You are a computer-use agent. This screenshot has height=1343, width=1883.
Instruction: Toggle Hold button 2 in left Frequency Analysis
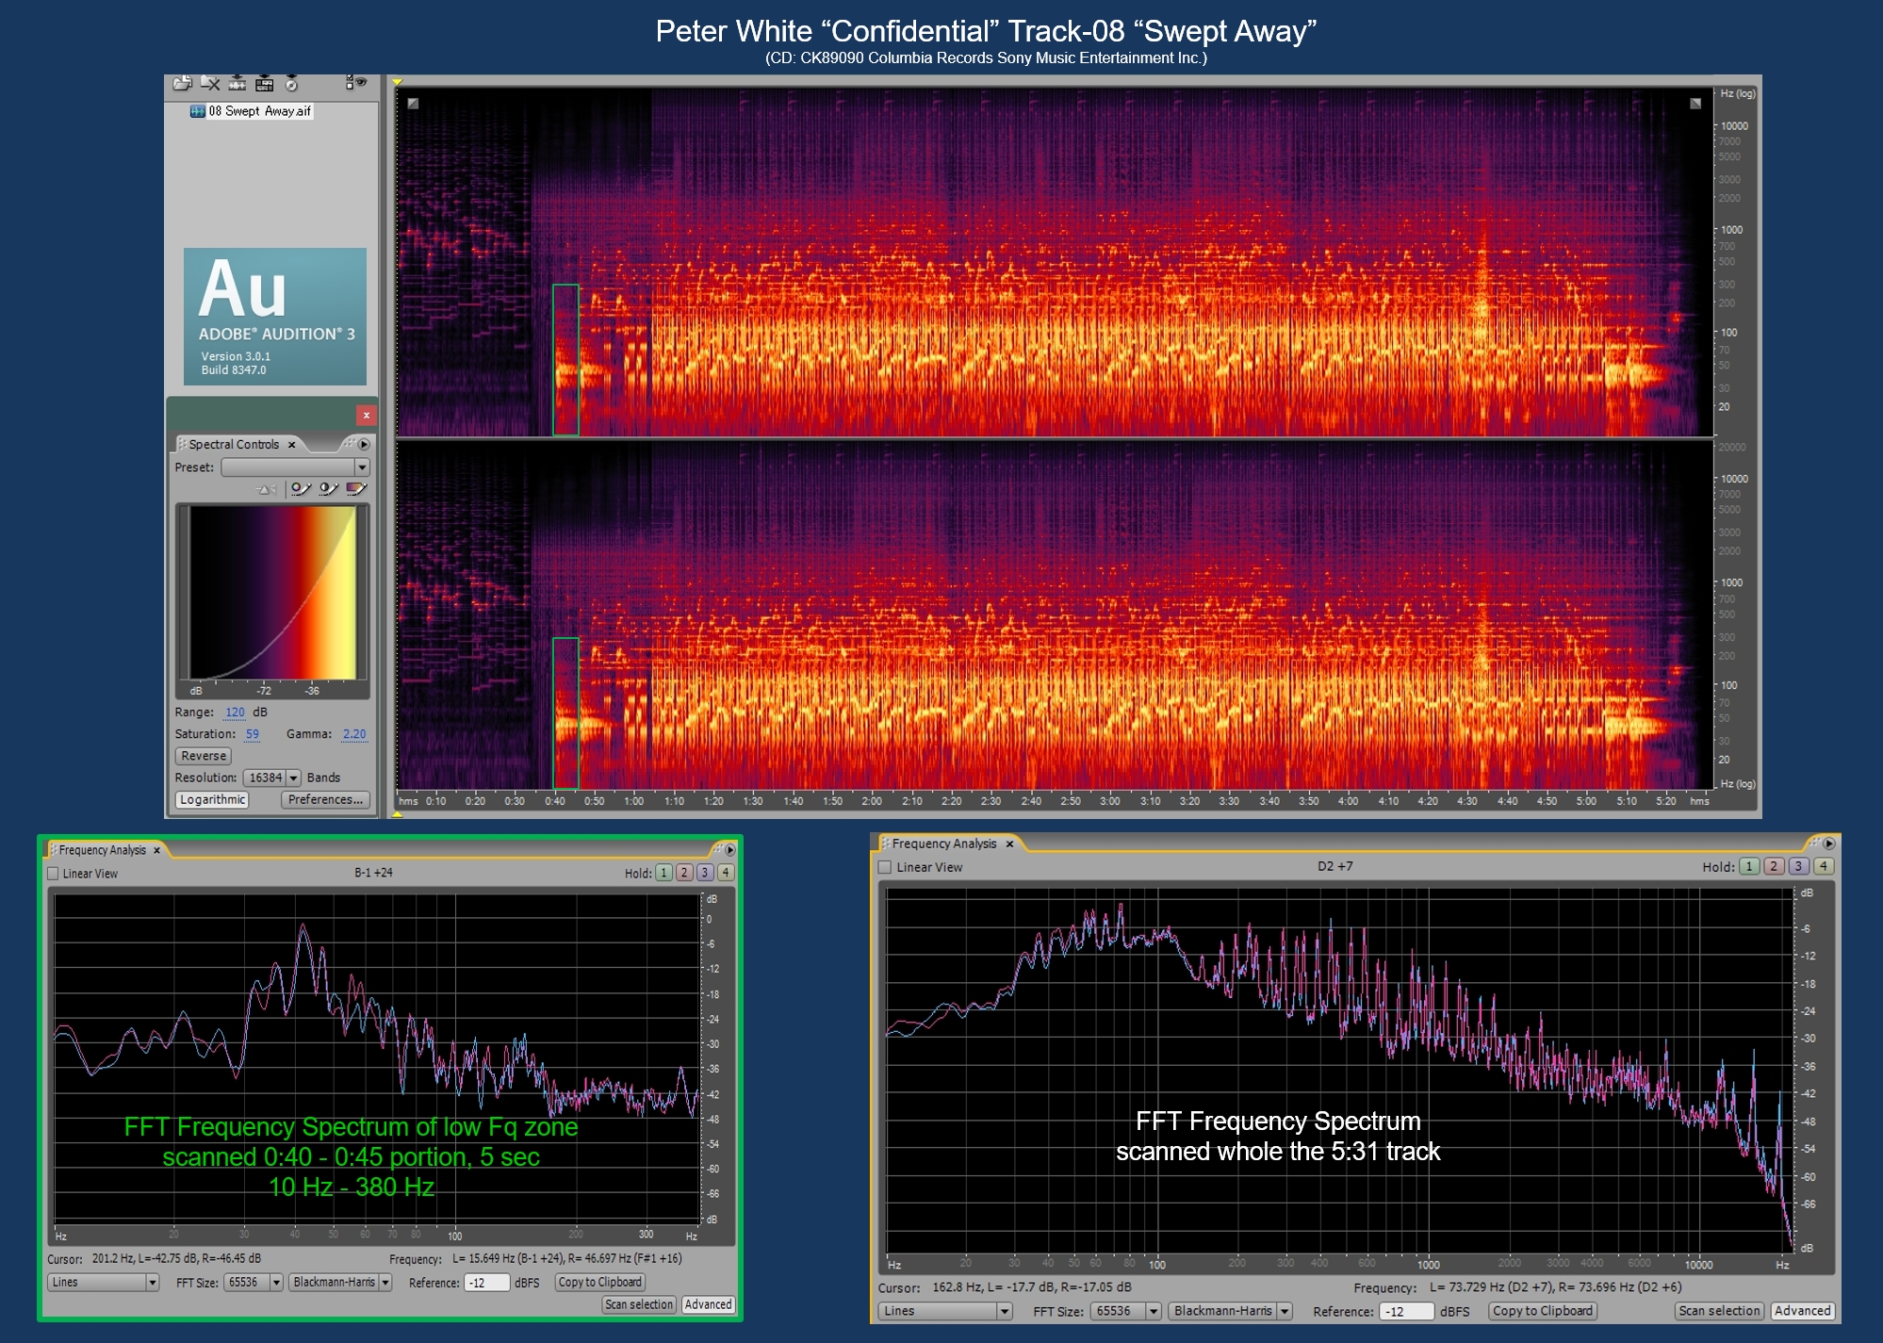(x=685, y=873)
